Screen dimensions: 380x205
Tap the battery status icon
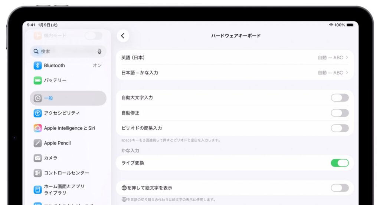350,25
